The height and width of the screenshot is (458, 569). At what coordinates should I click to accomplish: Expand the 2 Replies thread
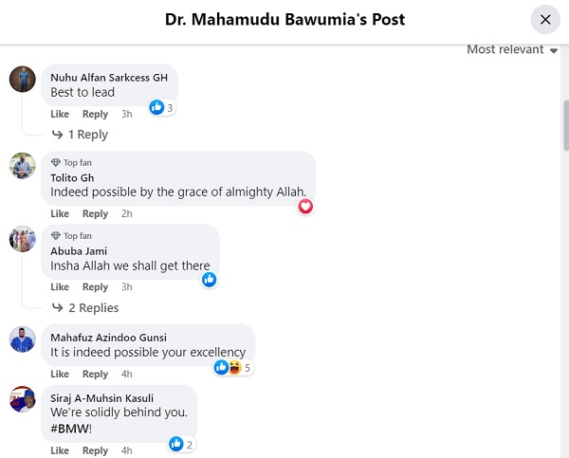pos(92,307)
